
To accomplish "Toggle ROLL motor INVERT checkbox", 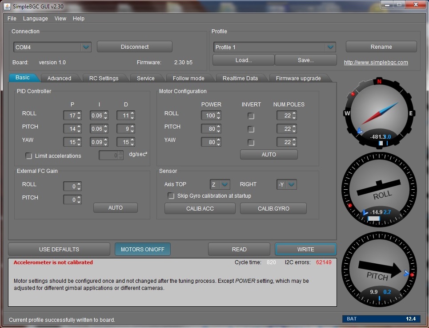I will coord(251,116).
